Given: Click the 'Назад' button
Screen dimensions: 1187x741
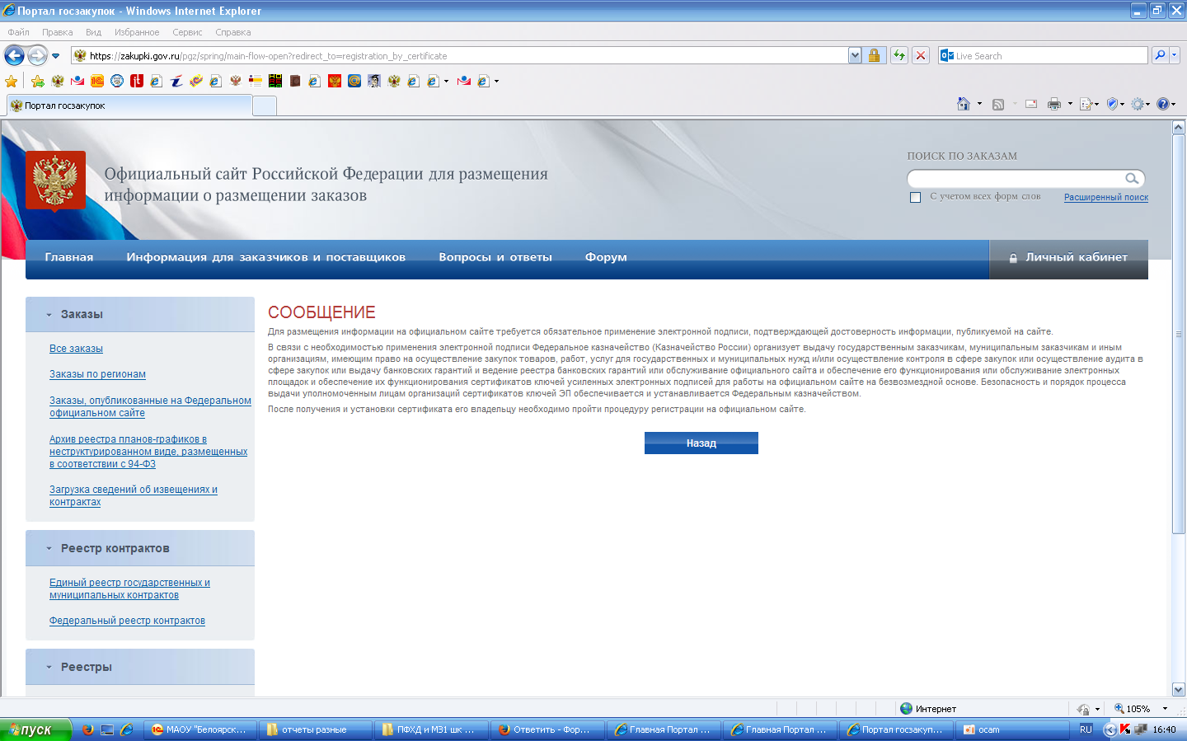Looking at the screenshot, I should pos(701,443).
